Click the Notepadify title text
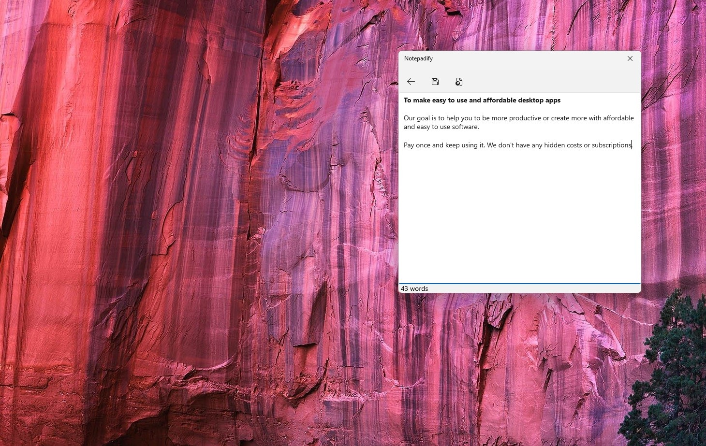 [x=418, y=58]
